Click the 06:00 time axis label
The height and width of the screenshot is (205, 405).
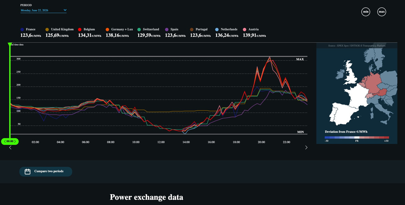click(x=85, y=142)
